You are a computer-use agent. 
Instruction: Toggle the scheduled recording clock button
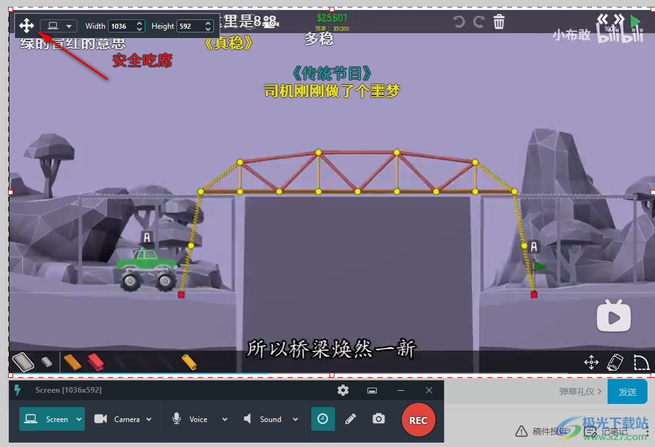point(323,418)
